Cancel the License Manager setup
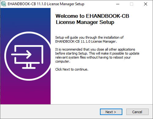Viewport: 153px width, 119px height. click(x=137, y=112)
